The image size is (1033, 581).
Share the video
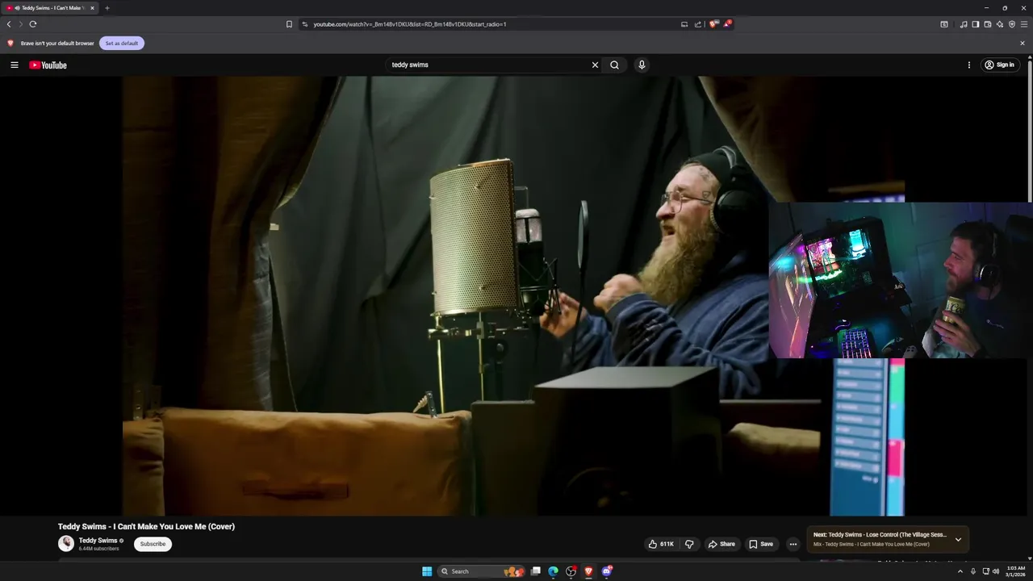coord(721,544)
